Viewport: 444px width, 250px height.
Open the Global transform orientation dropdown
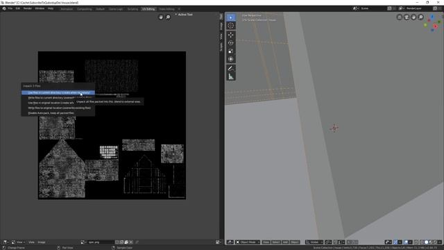[x=314, y=242]
